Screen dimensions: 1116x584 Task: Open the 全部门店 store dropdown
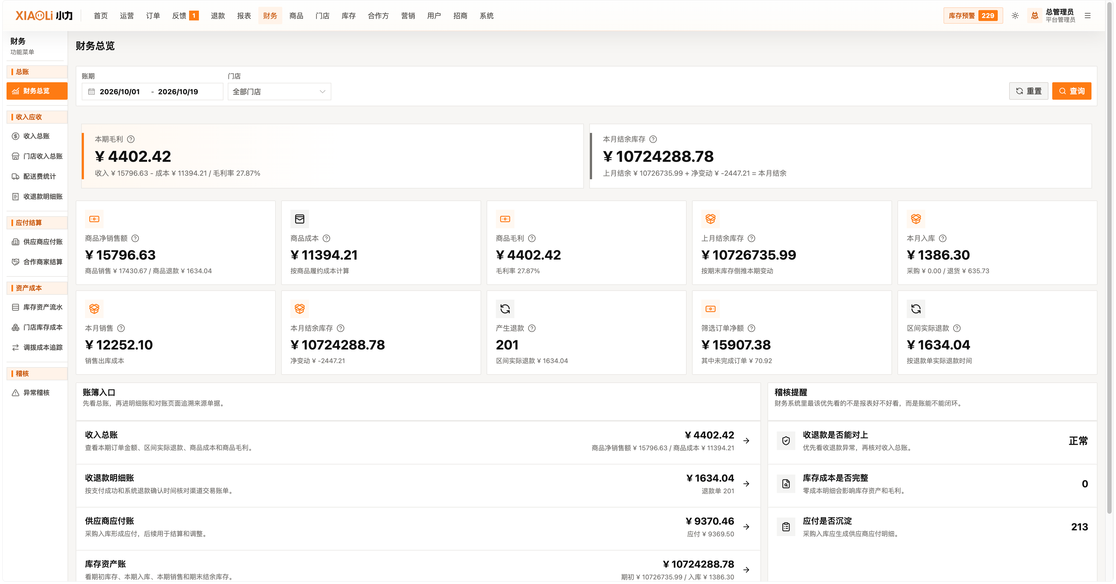tap(280, 92)
